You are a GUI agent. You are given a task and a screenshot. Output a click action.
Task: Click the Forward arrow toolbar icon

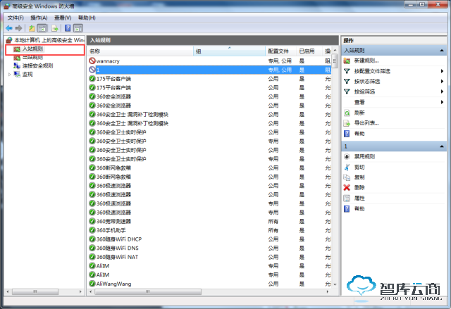[19, 28]
